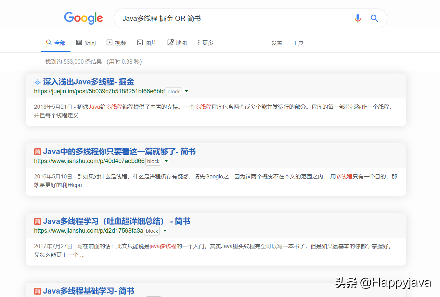
Task: Expand the green arrow after 40d4c7aebd66 URL
Action: [166, 161]
